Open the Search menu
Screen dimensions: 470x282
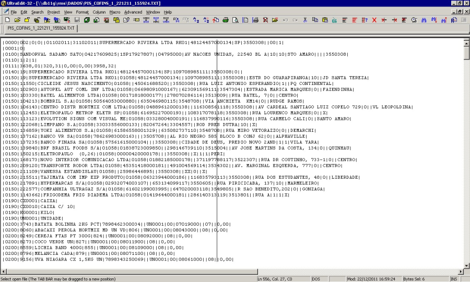pyautogui.click(x=37, y=12)
